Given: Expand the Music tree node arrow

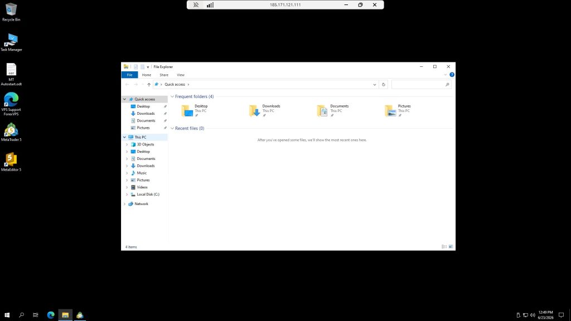Looking at the screenshot, I should (x=127, y=173).
